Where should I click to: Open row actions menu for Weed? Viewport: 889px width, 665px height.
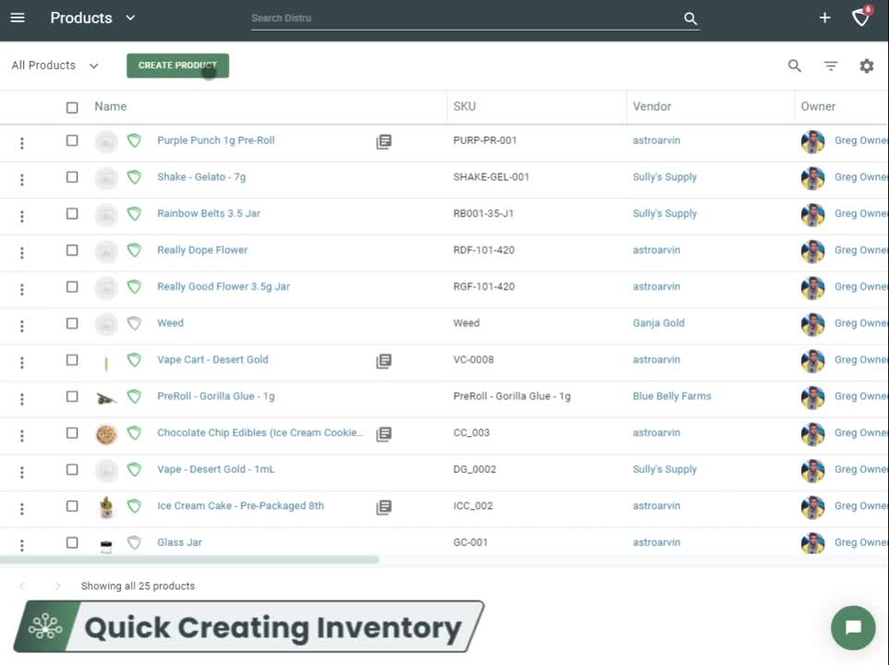pyautogui.click(x=21, y=326)
